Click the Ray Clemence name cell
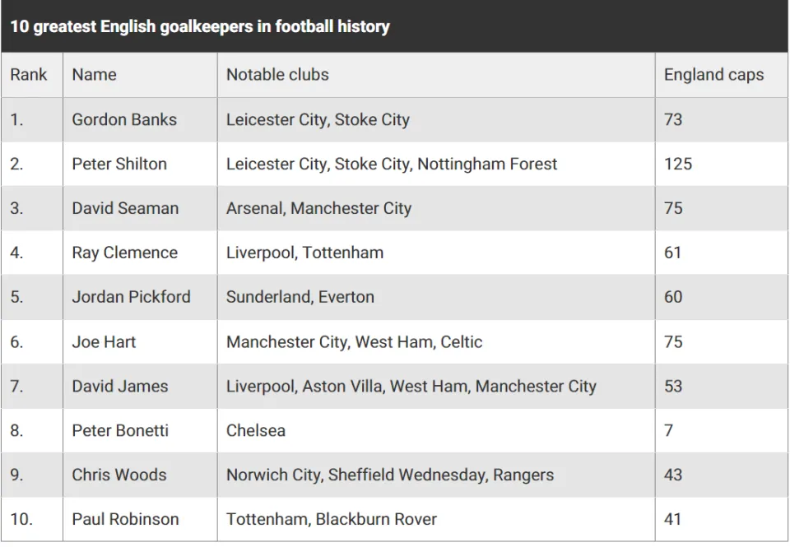The image size is (790, 547). coord(140,253)
